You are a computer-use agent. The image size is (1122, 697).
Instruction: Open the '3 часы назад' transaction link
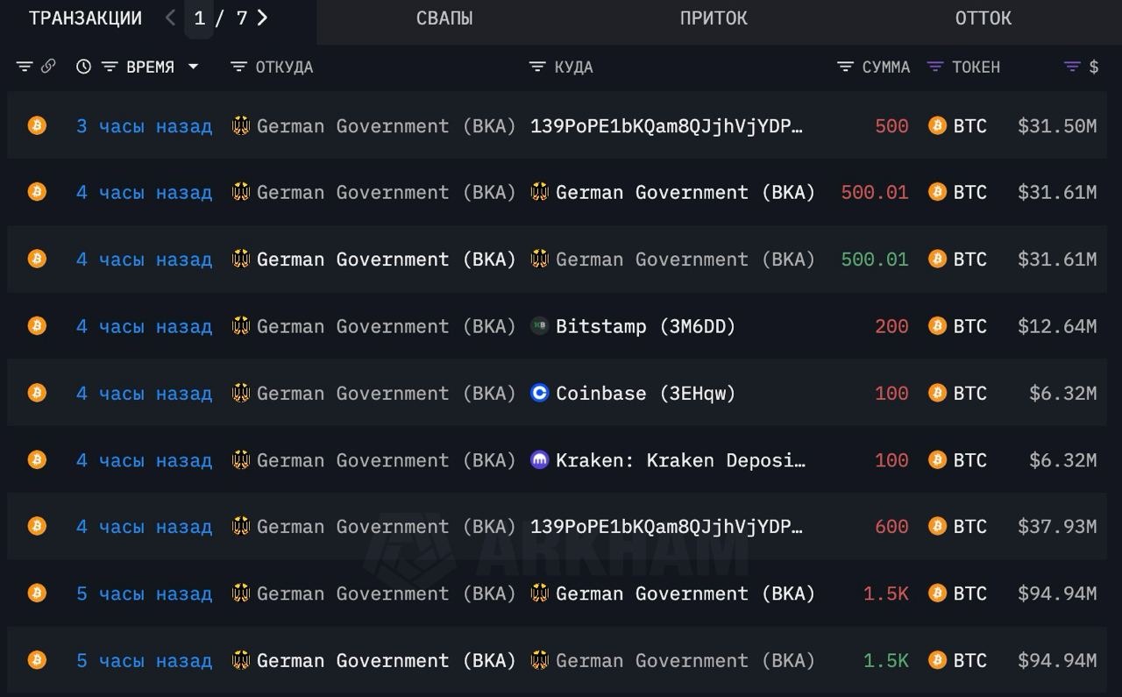pos(144,126)
